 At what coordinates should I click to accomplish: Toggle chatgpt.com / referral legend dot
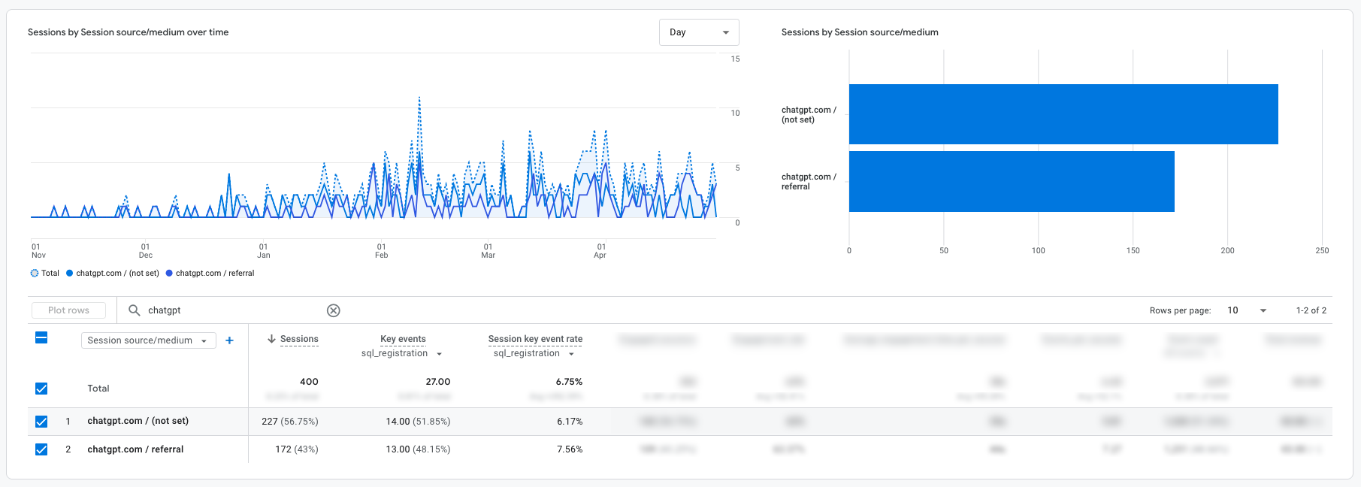tap(169, 274)
